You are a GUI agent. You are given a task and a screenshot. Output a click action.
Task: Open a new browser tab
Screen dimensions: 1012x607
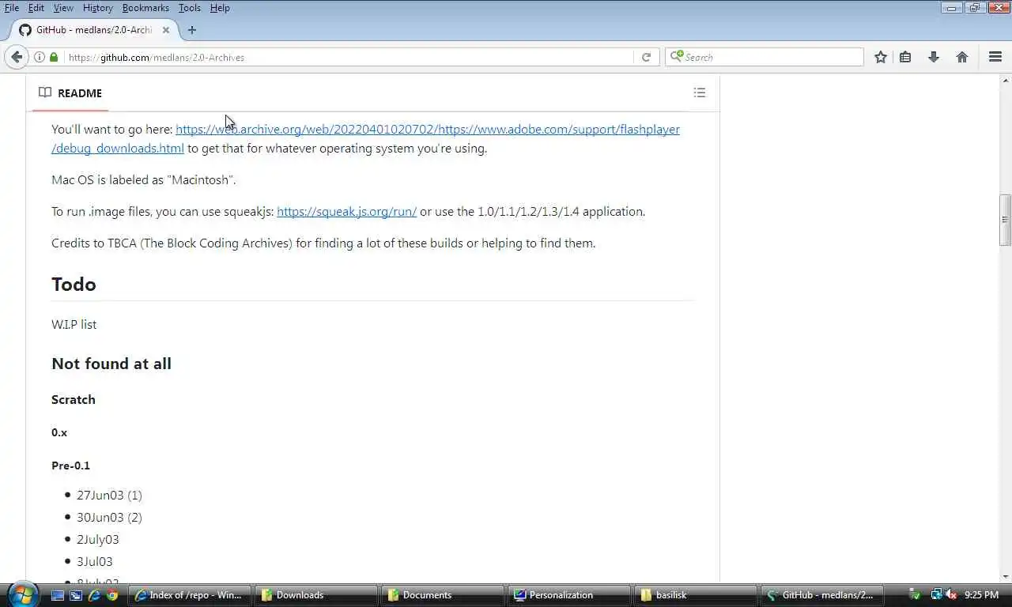point(191,30)
